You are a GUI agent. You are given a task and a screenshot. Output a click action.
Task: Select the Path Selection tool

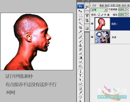pos(80,80)
